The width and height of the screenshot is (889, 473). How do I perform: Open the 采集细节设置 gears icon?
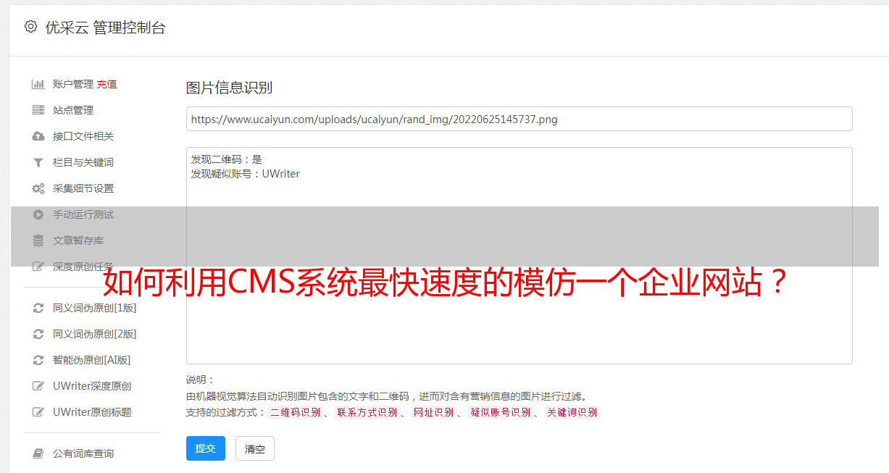(x=38, y=188)
